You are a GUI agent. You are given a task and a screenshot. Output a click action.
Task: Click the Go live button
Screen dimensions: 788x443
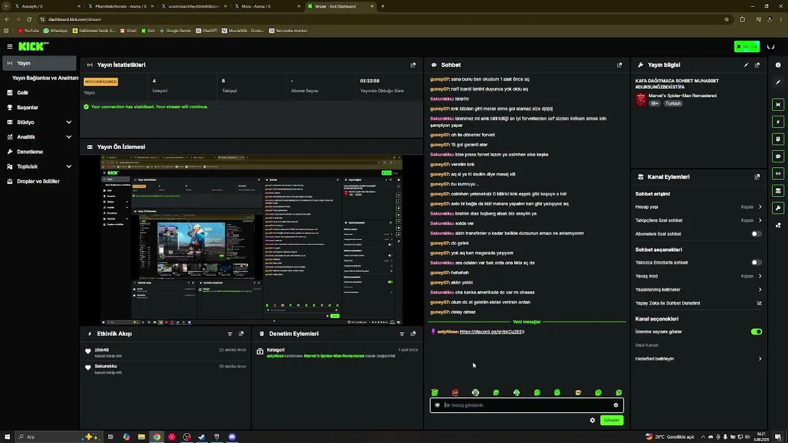[747, 47]
